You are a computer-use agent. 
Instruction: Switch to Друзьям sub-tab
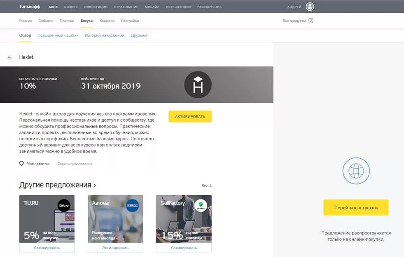coord(139,35)
